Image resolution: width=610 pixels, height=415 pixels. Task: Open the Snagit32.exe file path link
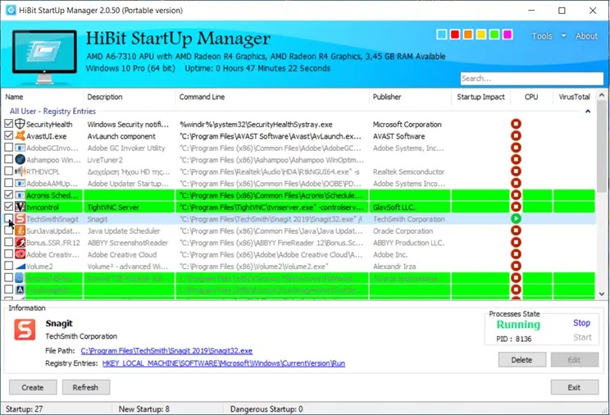point(166,351)
